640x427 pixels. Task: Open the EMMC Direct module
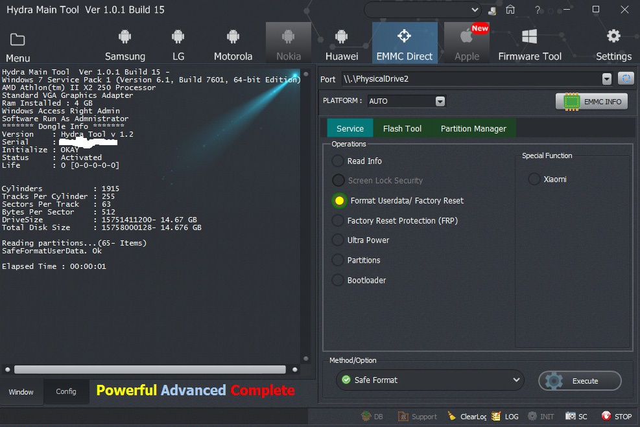(x=405, y=43)
